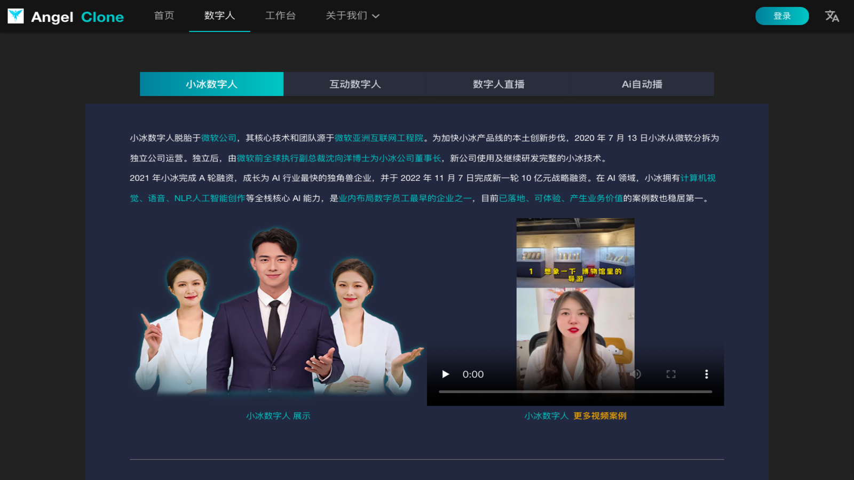Click the 小冰数字人 展示 caption link
Image resolution: width=854 pixels, height=480 pixels.
[278, 416]
